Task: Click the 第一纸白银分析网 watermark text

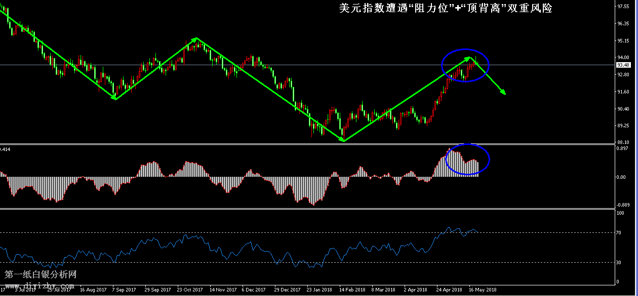Action: tap(41, 275)
